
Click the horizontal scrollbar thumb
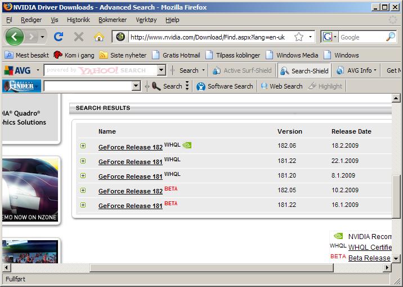(x=211, y=268)
